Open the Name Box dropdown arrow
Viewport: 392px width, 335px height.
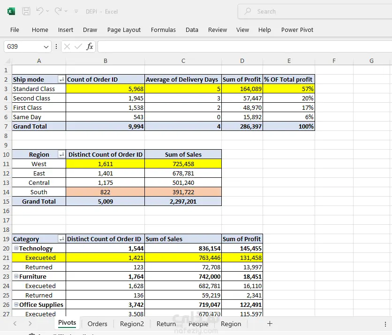(x=46, y=46)
